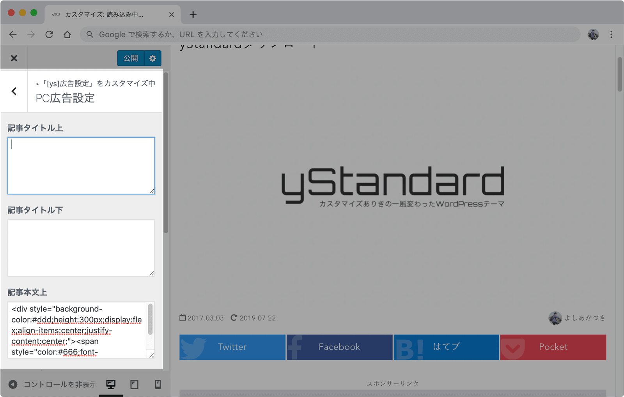Focus the 記事タイトル上 text area
Viewport: 624px width, 397px height.
(81, 166)
